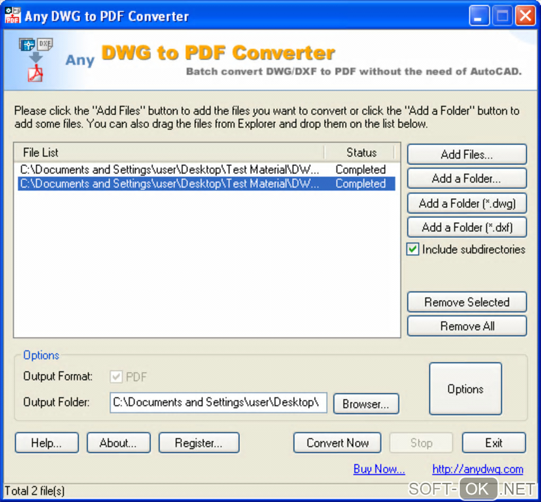Click into the Output Folder path field
This screenshot has height=502, width=541.
[x=218, y=402]
